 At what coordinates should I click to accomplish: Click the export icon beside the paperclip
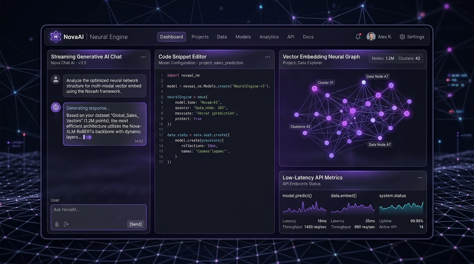[x=66, y=224]
